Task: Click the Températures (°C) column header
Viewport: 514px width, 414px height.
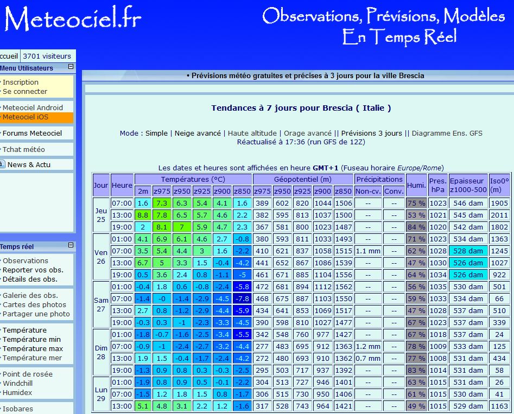Action: [193, 179]
